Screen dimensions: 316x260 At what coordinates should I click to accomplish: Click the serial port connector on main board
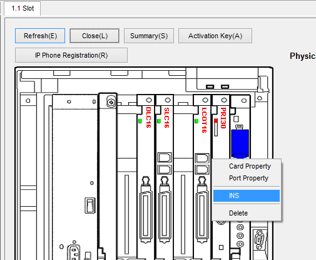[x=259, y=239]
